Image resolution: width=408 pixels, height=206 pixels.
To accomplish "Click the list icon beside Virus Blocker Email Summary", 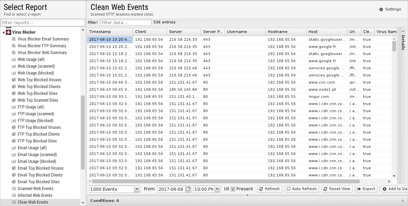I will (14, 39).
